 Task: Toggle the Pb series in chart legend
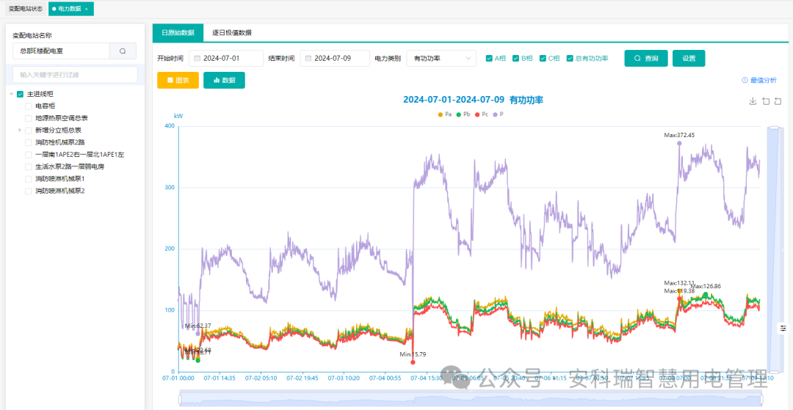pyautogui.click(x=463, y=114)
